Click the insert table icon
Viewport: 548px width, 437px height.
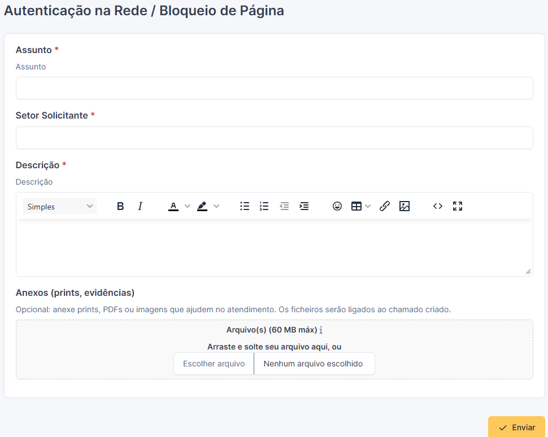356,207
